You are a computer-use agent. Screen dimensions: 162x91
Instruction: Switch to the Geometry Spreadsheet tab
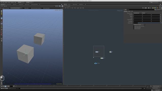pos(34,5)
